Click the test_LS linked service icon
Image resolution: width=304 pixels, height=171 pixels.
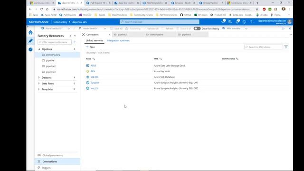coord(87,88)
